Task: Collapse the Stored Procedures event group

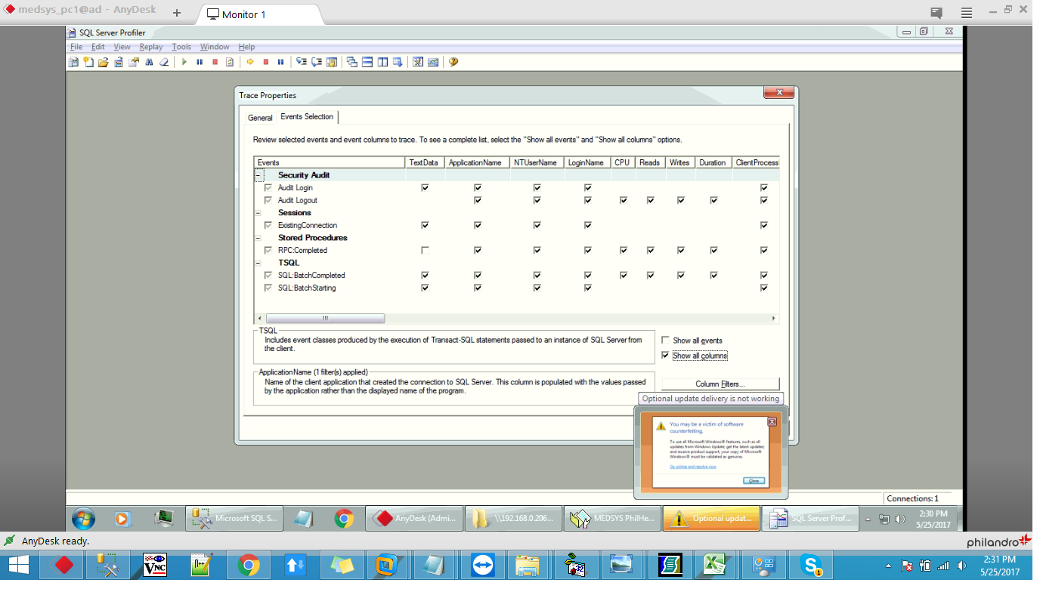Action: (x=258, y=238)
